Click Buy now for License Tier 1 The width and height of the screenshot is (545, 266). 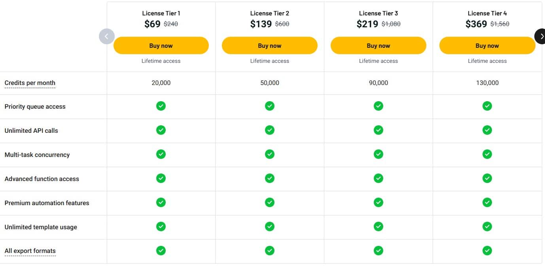point(161,45)
